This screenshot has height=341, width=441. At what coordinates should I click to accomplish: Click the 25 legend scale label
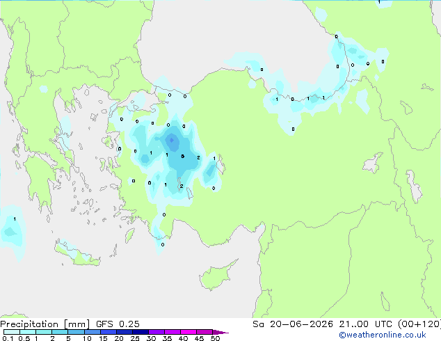point(135,338)
